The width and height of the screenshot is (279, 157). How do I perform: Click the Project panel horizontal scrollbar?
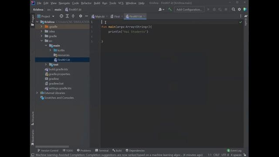52,147
